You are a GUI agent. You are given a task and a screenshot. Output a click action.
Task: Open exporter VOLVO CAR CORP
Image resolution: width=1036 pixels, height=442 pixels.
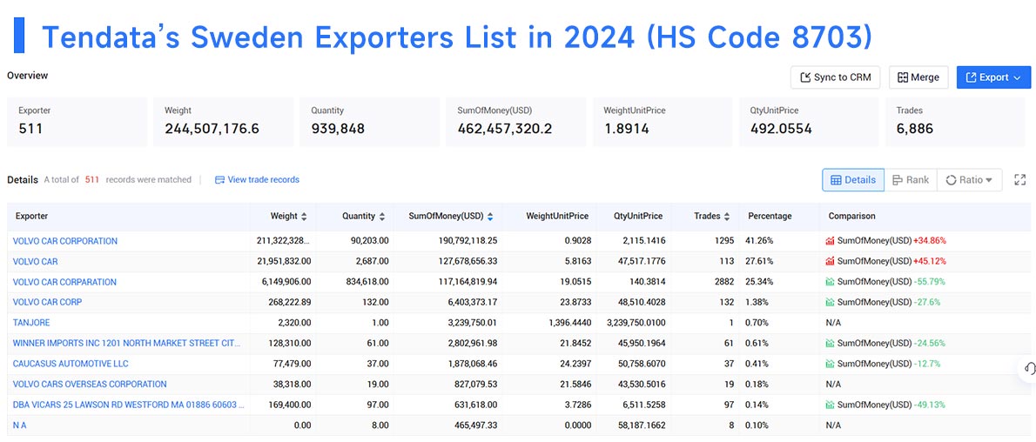[47, 302]
